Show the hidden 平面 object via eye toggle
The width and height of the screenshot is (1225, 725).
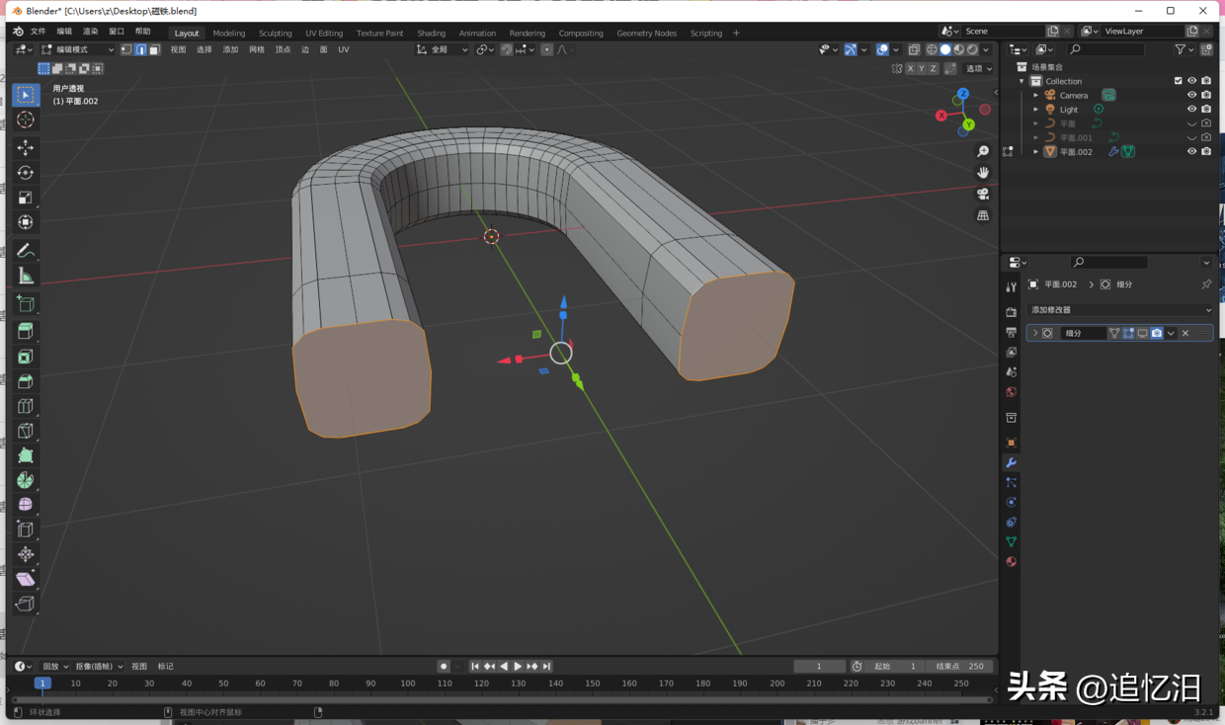(1191, 122)
